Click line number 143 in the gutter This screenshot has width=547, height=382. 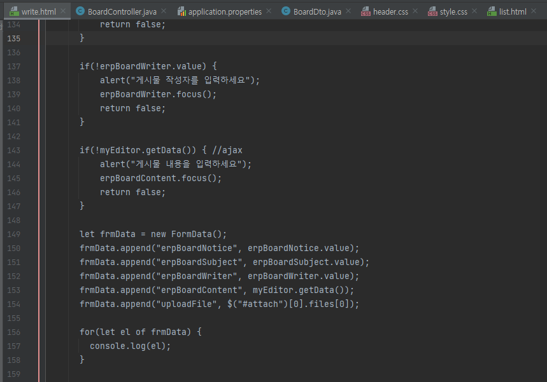(13, 150)
